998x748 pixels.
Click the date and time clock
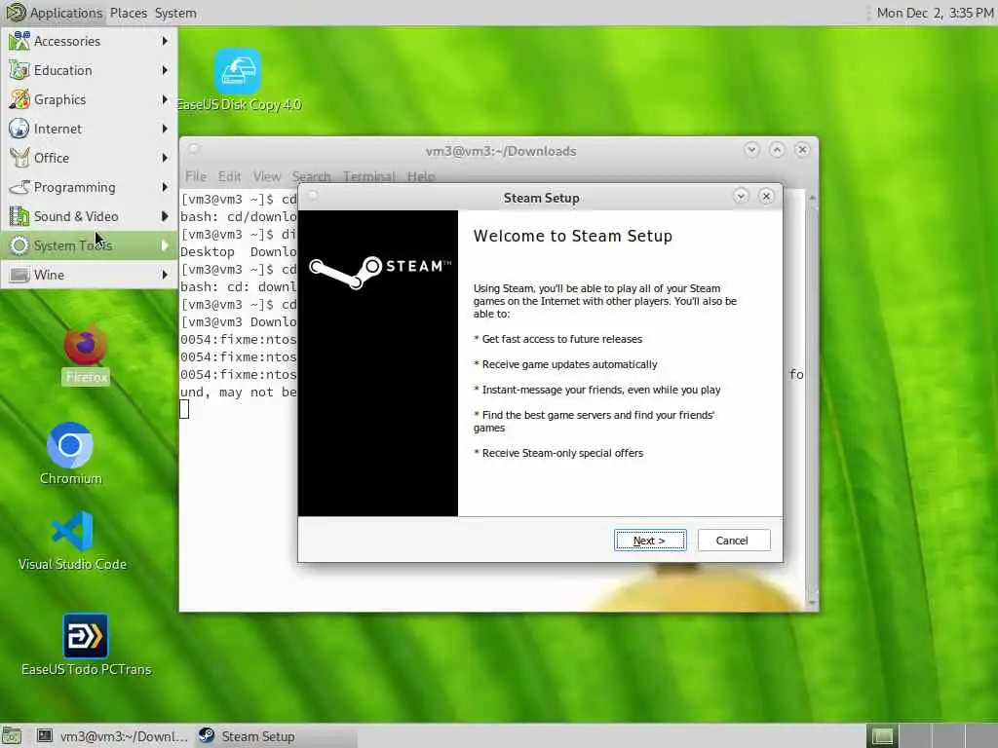click(x=935, y=13)
